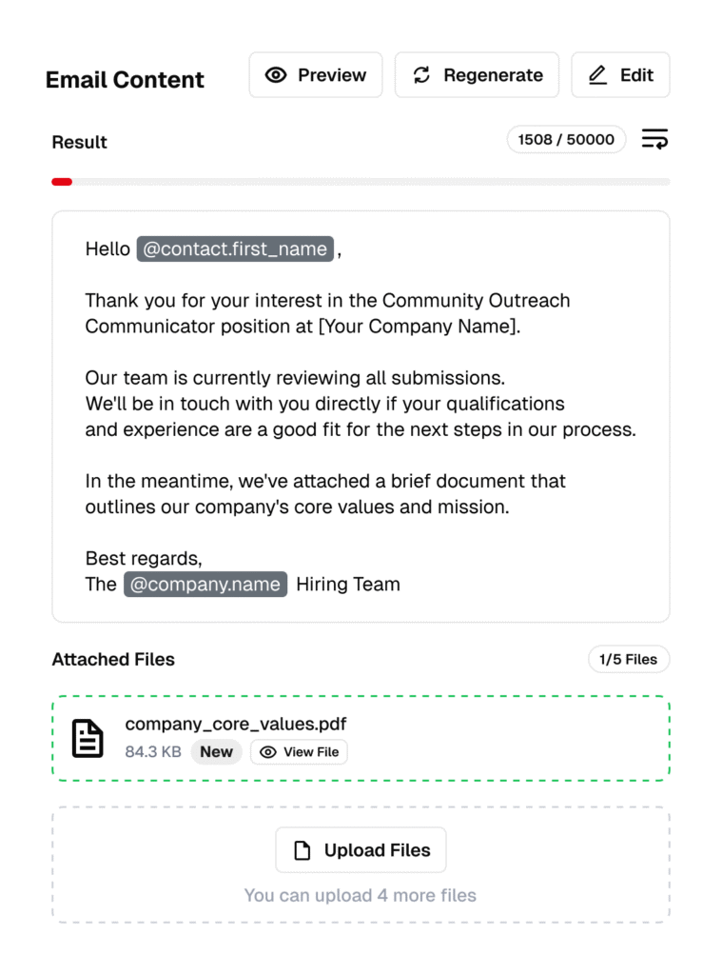Click the Edit pencil icon

(597, 75)
